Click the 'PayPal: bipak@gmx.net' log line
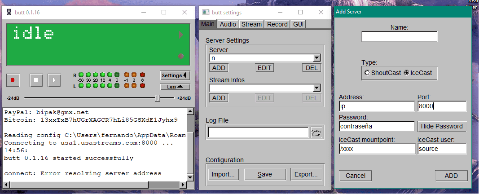 46,112
